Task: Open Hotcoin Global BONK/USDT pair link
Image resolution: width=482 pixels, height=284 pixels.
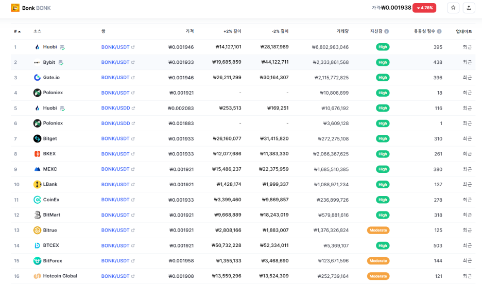Action: click(115, 276)
